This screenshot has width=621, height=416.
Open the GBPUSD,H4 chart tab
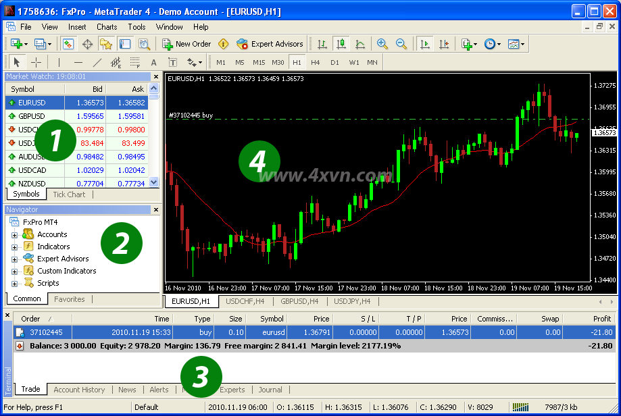click(x=299, y=301)
